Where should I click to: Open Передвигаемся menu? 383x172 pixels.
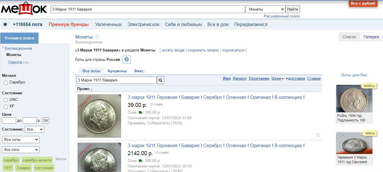coord(251,25)
